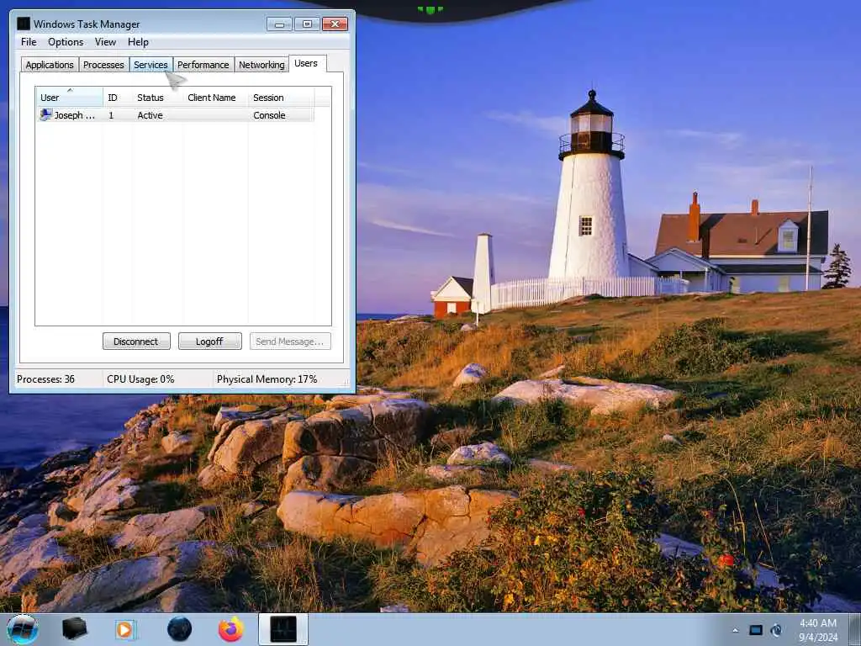Open the monitor icon in system tray
Image resolution: width=861 pixels, height=646 pixels.
pos(756,630)
